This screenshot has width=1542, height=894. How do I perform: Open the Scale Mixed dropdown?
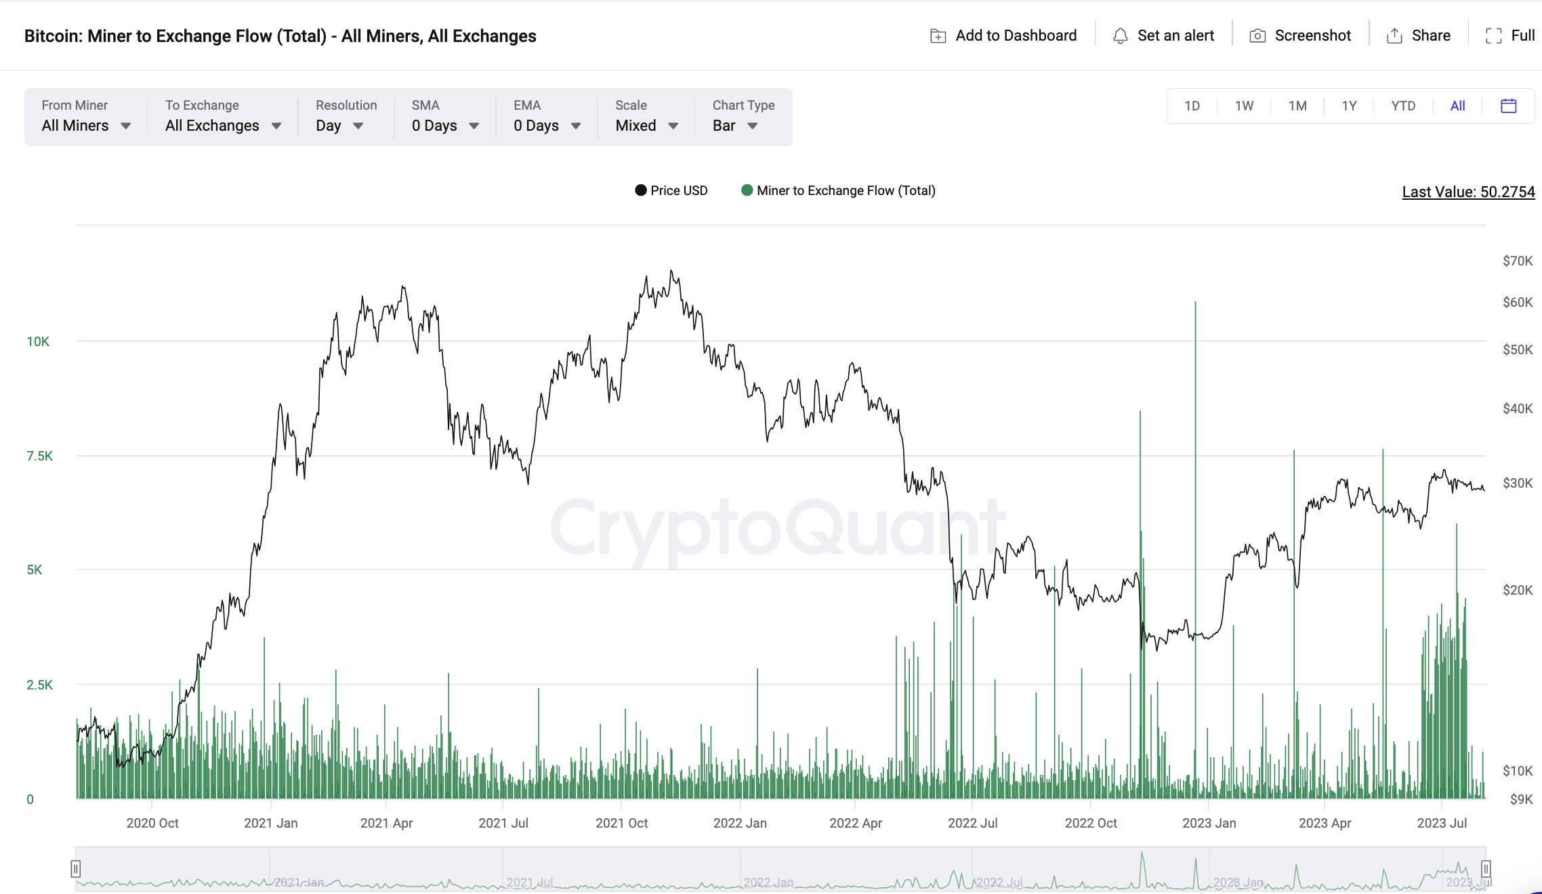click(x=646, y=125)
